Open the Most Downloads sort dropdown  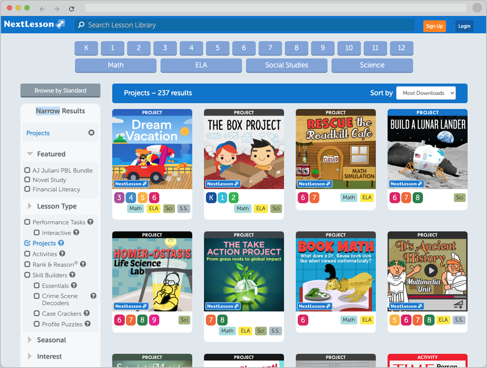(426, 93)
